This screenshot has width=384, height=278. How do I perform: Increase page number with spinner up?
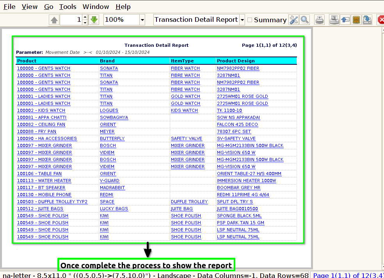point(85,17)
